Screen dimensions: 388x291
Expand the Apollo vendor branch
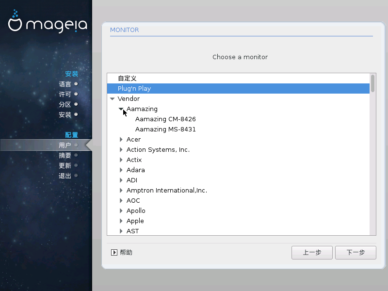point(121,210)
